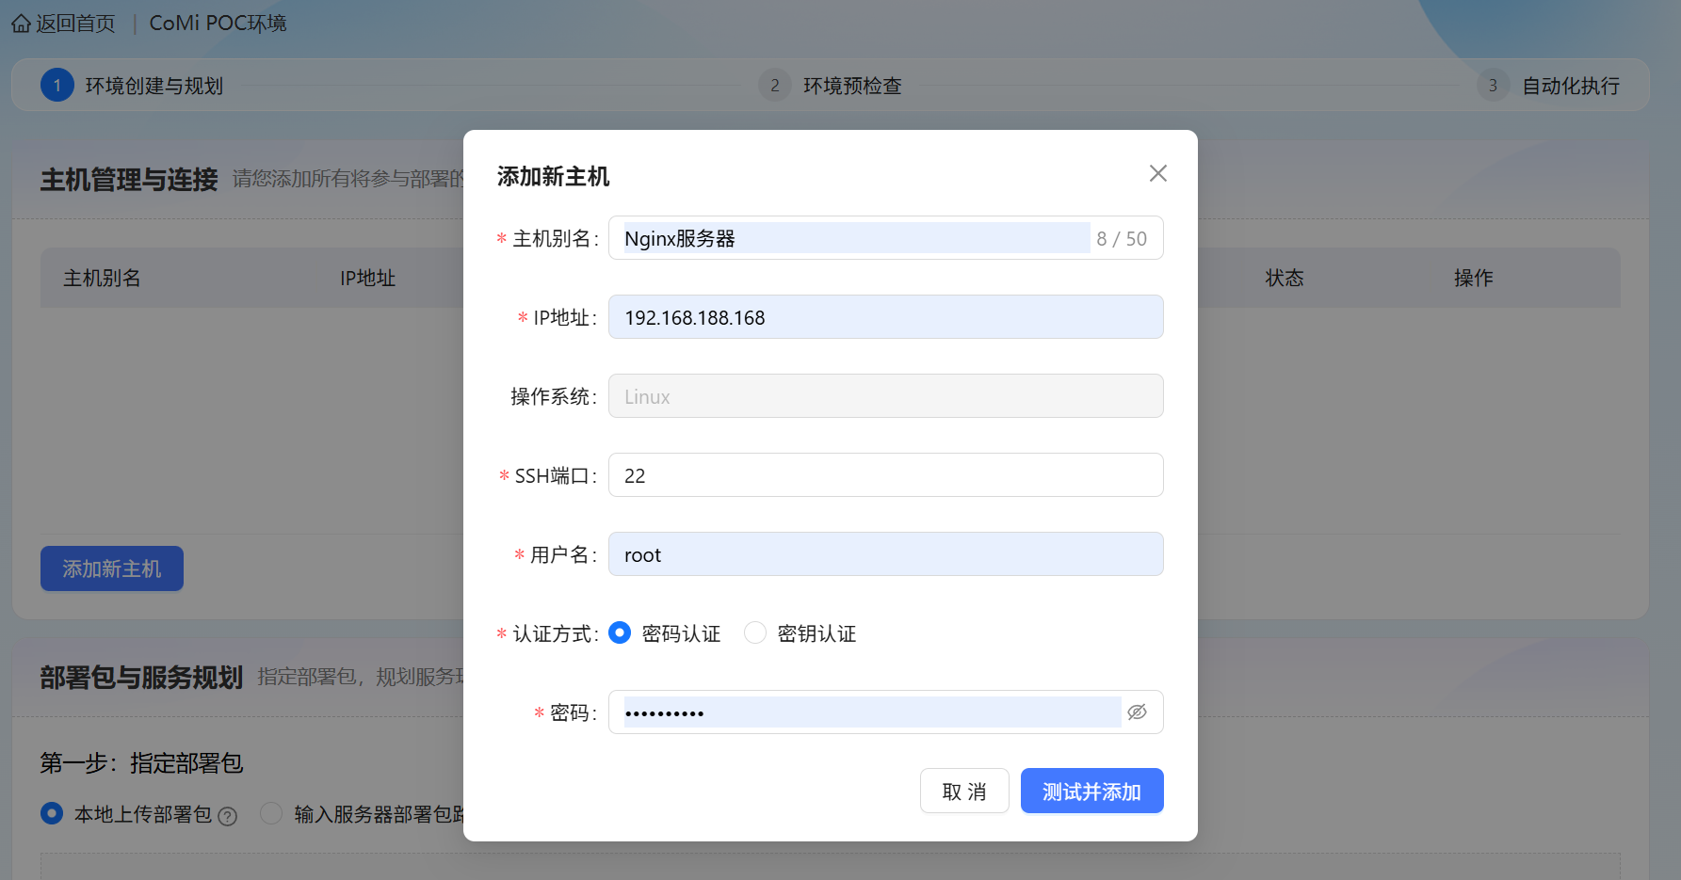The width and height of the screenshot is (1681, 880).
Task: Click the 返回首页 link
Action: click(75, 24)
